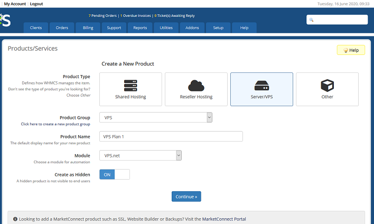This screenshot has width=374, height=224.
Task: Click the Logout link
Action: point(36,4)
